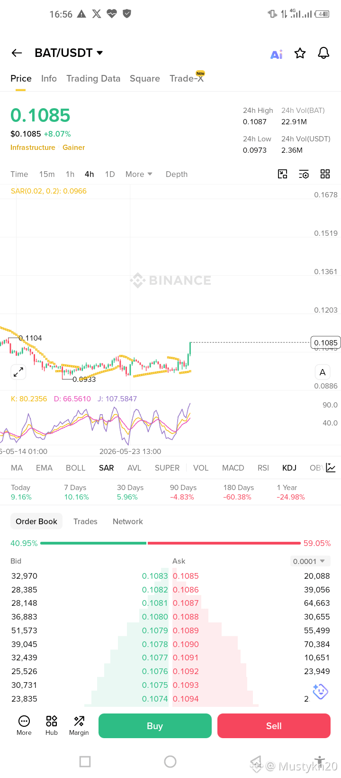This screenshot has height=778, width=341.
Task: Add BAT/USDT to favorites with star
Action: [300, 53]
